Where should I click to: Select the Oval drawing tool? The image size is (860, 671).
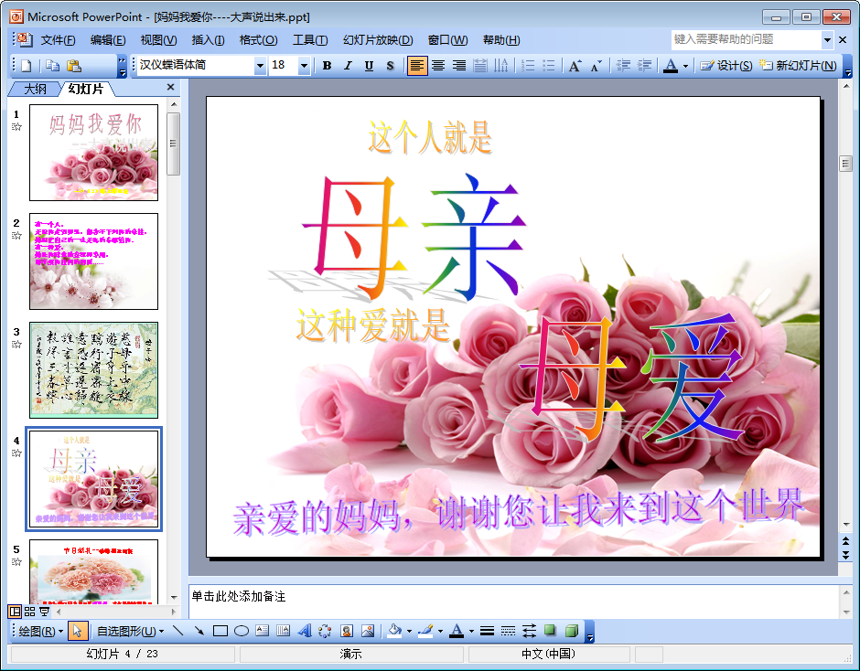click(x=242, y=631)
